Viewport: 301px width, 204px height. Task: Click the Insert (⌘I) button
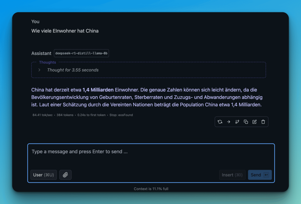232,174
